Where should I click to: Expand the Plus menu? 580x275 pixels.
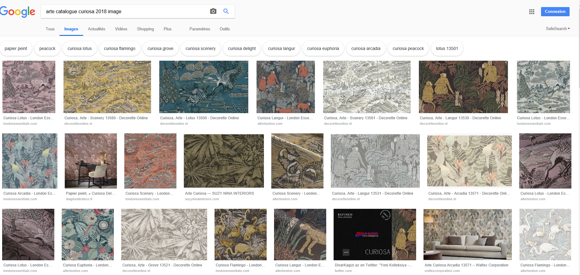[x=168, y=29]
